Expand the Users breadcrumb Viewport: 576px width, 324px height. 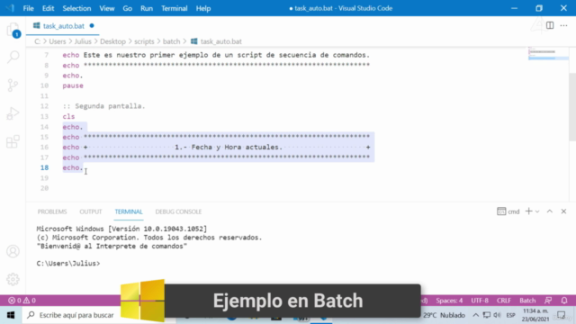58,41
